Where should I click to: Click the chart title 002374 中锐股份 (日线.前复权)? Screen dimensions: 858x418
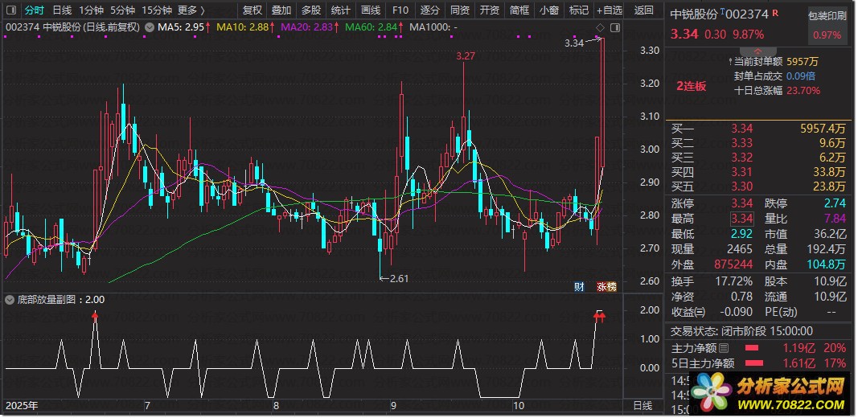point(74,27)
